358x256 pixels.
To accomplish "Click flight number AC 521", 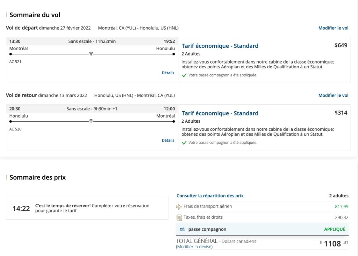I will point(15,62).
